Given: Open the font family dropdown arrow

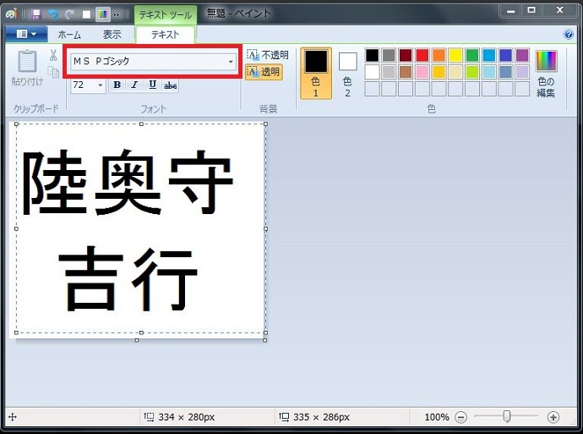Looking at the screenshot, I should pyautogui.click(x=231, y=62).
